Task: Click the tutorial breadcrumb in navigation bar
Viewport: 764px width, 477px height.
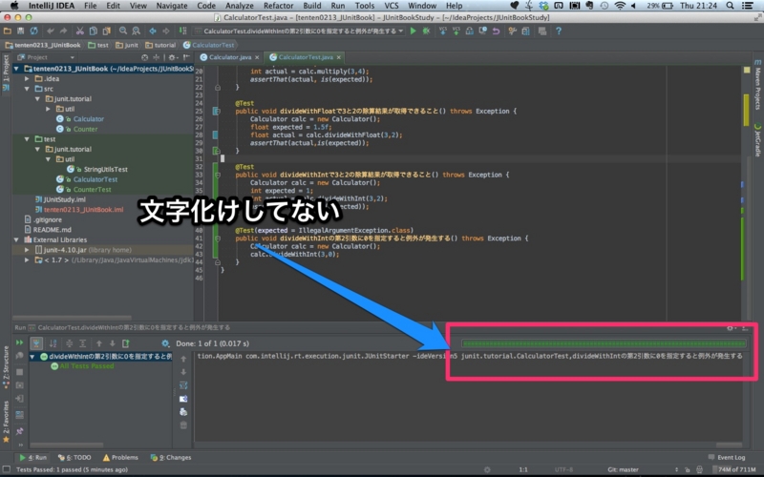Action: pyautogui.click(x=160, y=45)
